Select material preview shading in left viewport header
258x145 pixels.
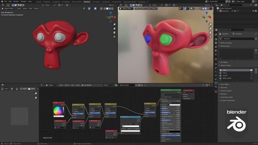110,8
